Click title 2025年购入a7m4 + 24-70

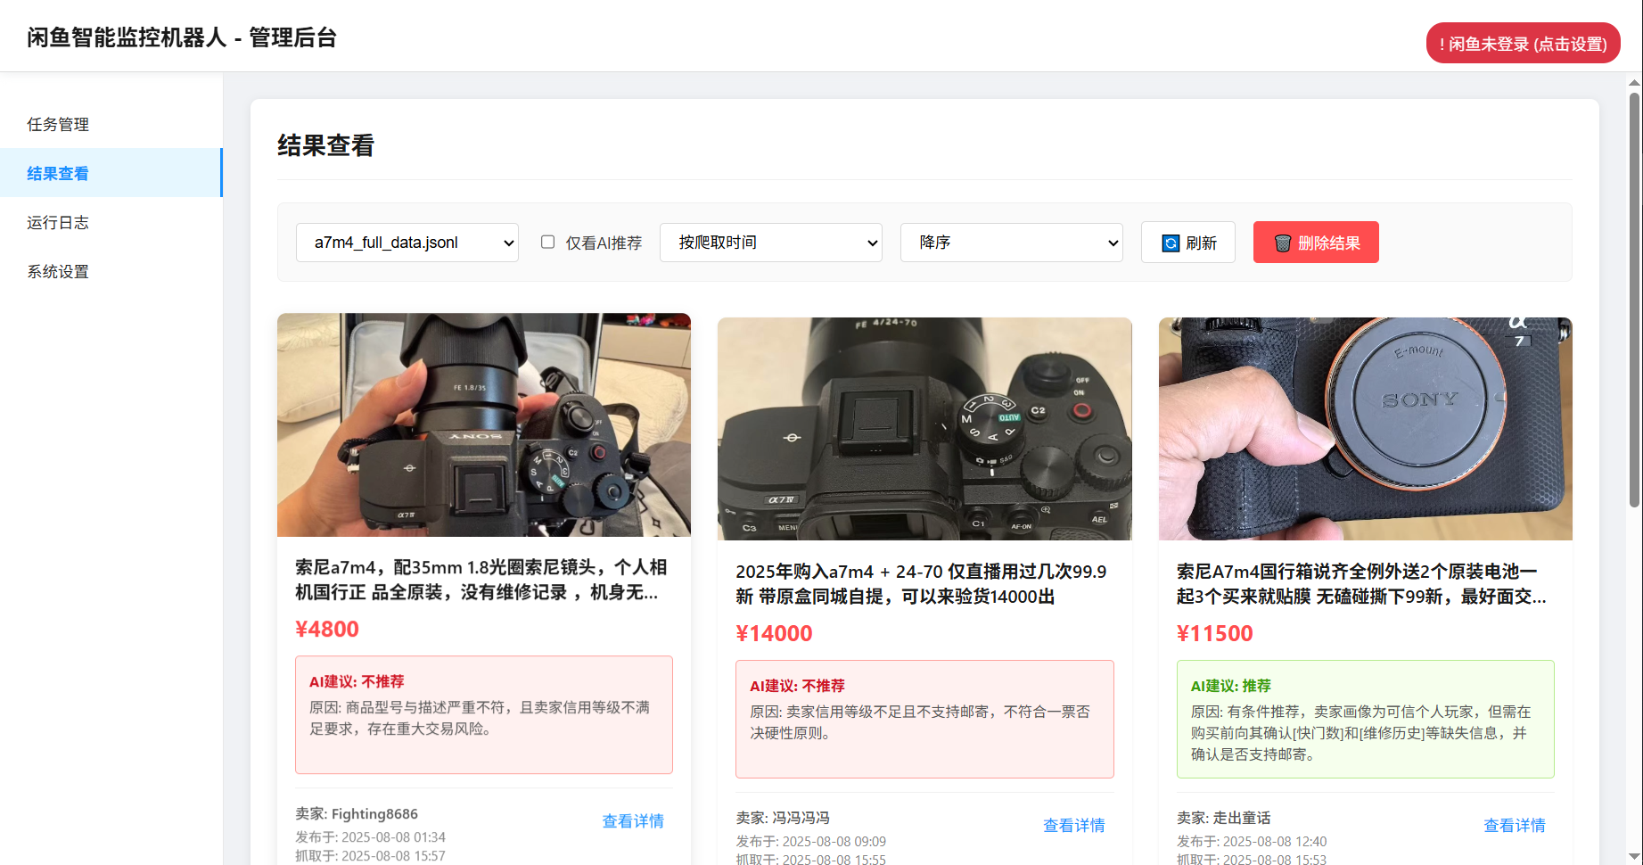[x=921, y=584]
